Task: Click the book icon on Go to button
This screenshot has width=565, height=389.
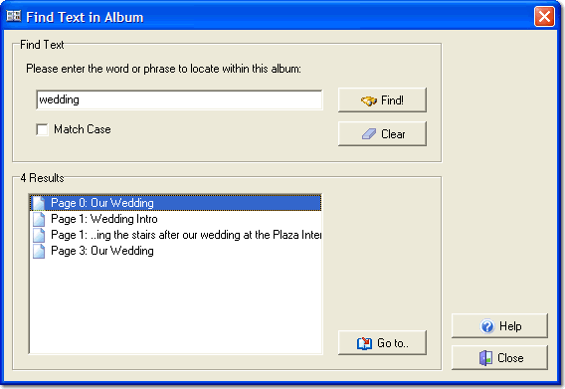Action: [364, 343]
